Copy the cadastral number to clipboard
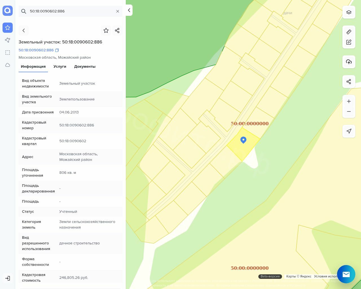361x289 pixels. (57, 50)
